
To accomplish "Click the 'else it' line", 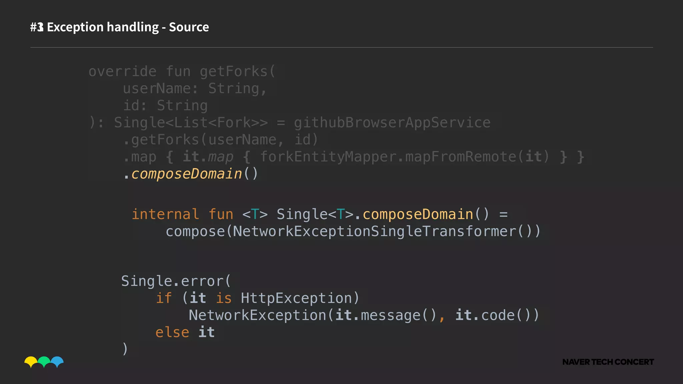I will tap(185, 332).
